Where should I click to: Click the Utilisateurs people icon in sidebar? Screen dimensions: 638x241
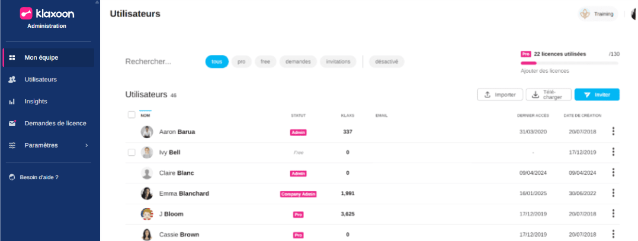click(x=12, y=79)
